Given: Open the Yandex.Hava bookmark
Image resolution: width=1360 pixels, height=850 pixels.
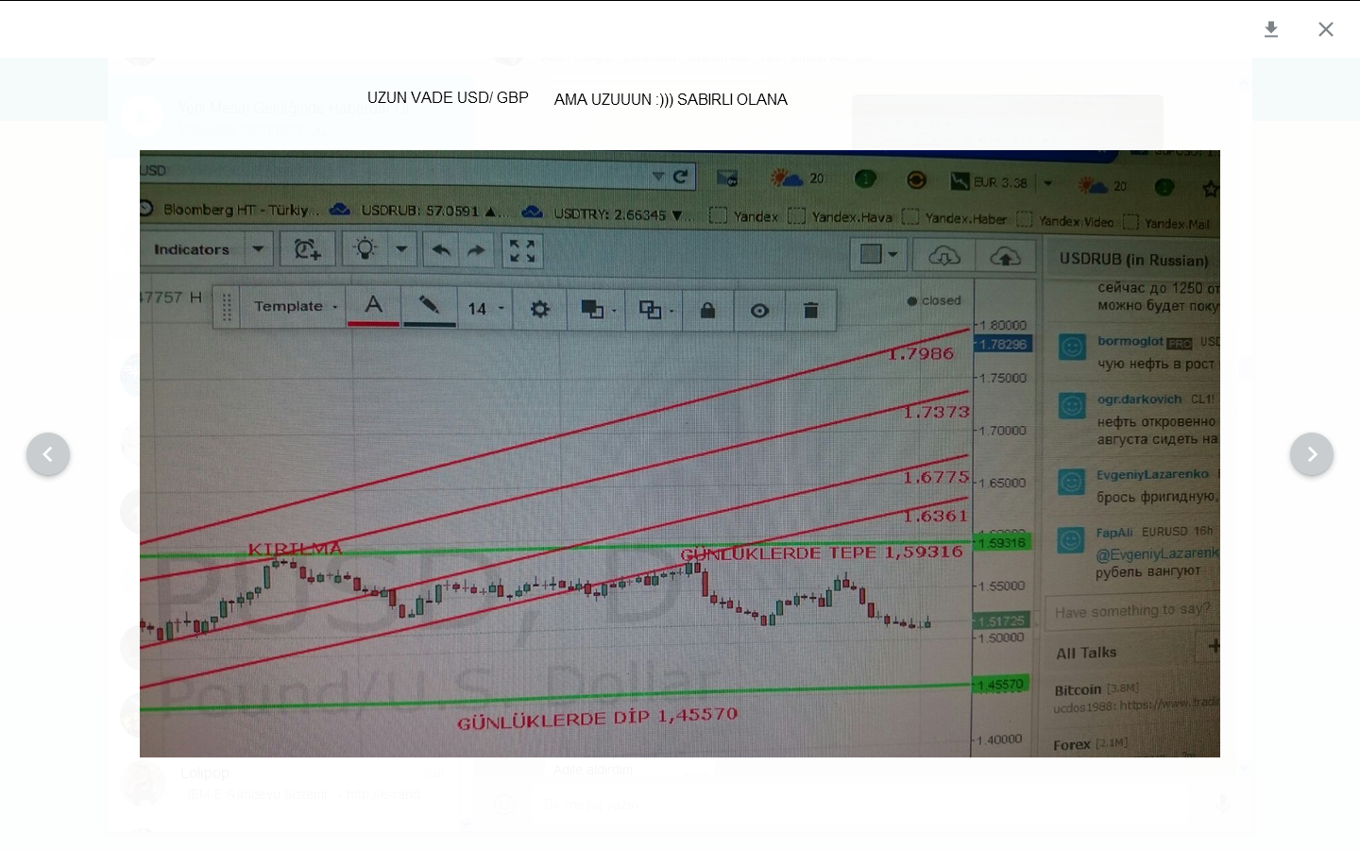Looking at the screenshot, I should 841,217.
